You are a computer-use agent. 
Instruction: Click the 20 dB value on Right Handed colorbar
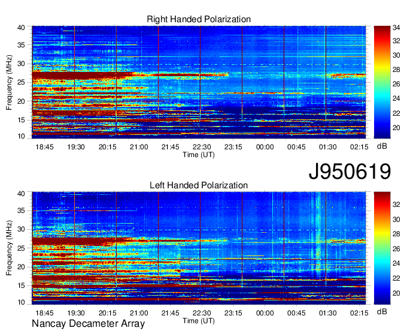(x=396, y=128)
